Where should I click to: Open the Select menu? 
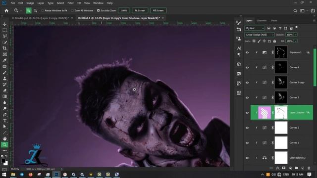[x=60, y=3]
